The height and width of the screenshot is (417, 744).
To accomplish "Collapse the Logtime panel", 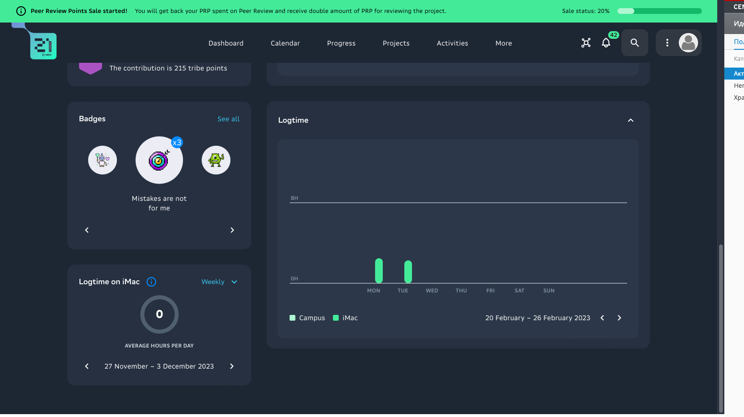I will pyautogui.click(x=630, y=120).
